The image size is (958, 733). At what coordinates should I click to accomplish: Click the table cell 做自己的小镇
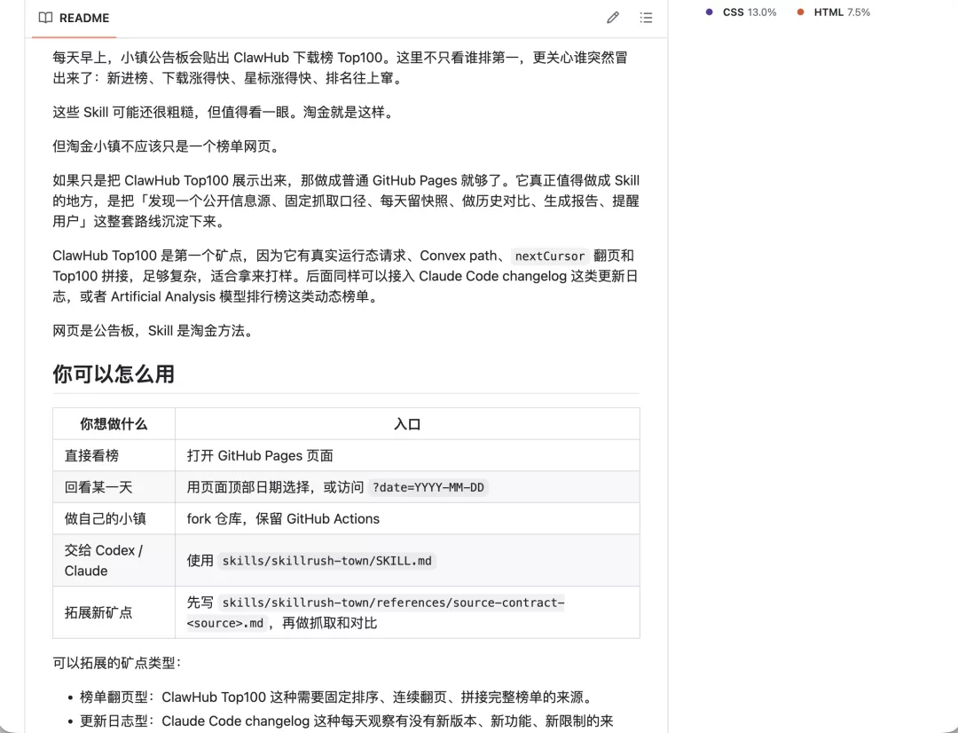(x=114, y=518)
